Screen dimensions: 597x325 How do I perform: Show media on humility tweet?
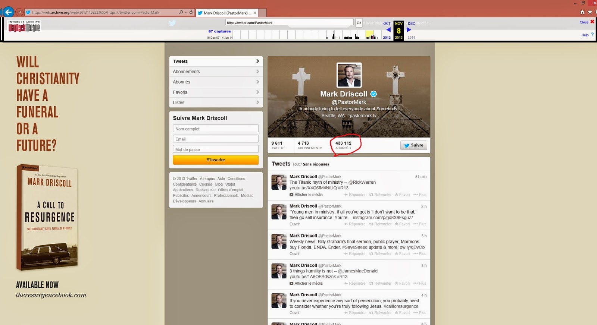pyautogui.click(x=306, y=283)
